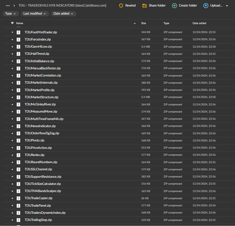Click the TDU - TRADEDEVILS folder breadcrumb

(62, 5)
